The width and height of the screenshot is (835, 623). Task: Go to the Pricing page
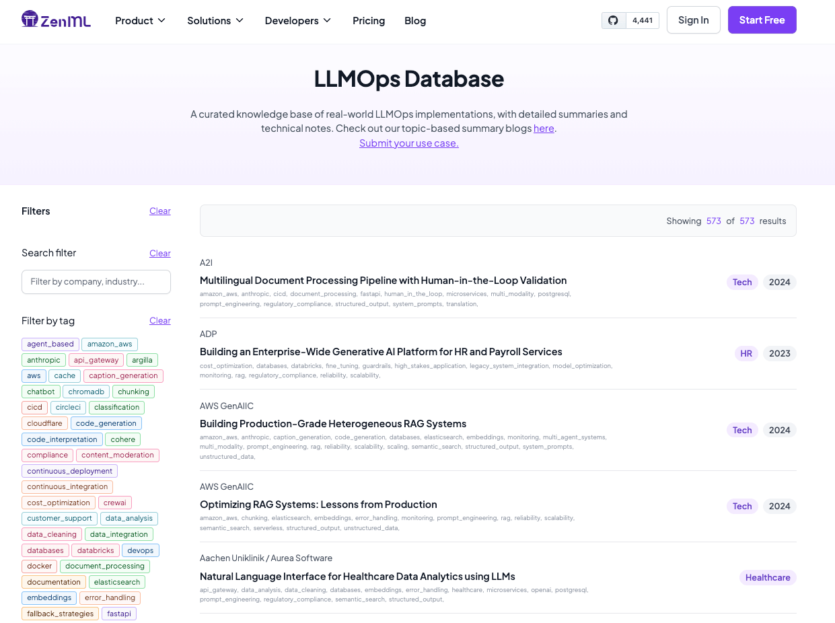[x=369, y=21]
